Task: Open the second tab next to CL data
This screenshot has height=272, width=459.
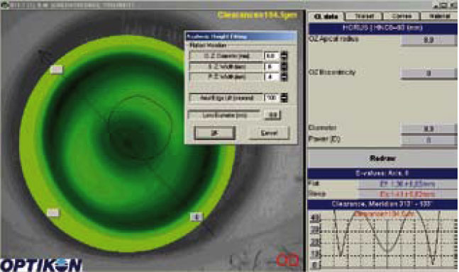Action: click(364, 16)
